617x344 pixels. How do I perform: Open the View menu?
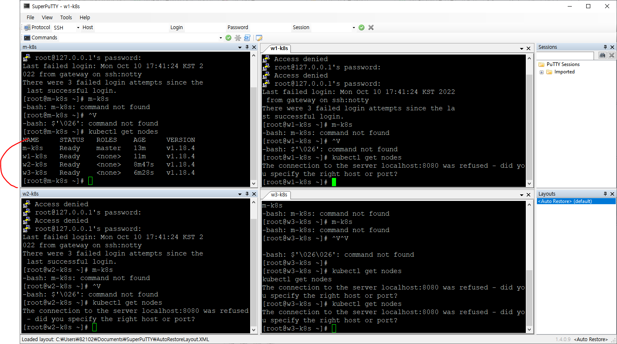pos(47,18)
